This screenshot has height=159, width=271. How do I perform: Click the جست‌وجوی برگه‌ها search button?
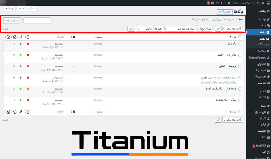[x=12, y=20]
